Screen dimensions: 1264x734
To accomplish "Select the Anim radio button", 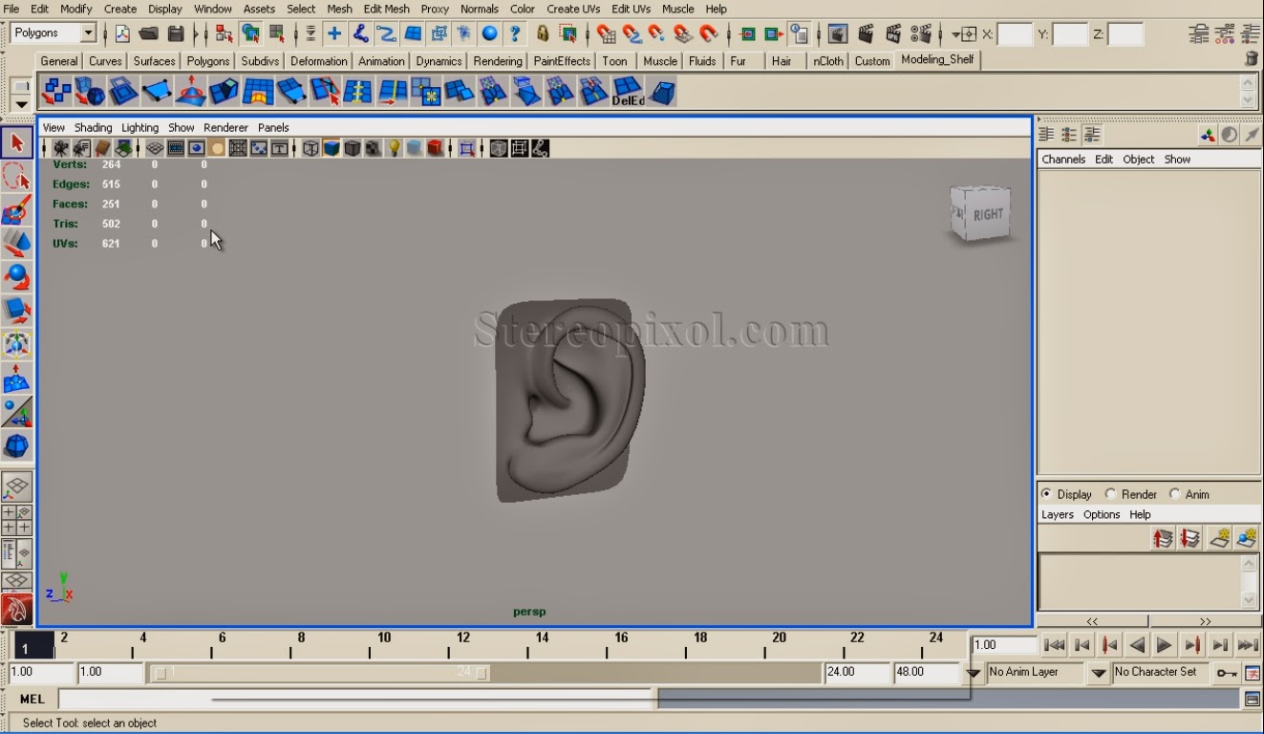I will 1174,494.
